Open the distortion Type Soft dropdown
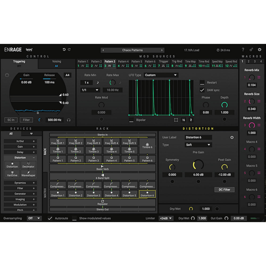The width and height of the screenshot is (266, 266). 198,145
